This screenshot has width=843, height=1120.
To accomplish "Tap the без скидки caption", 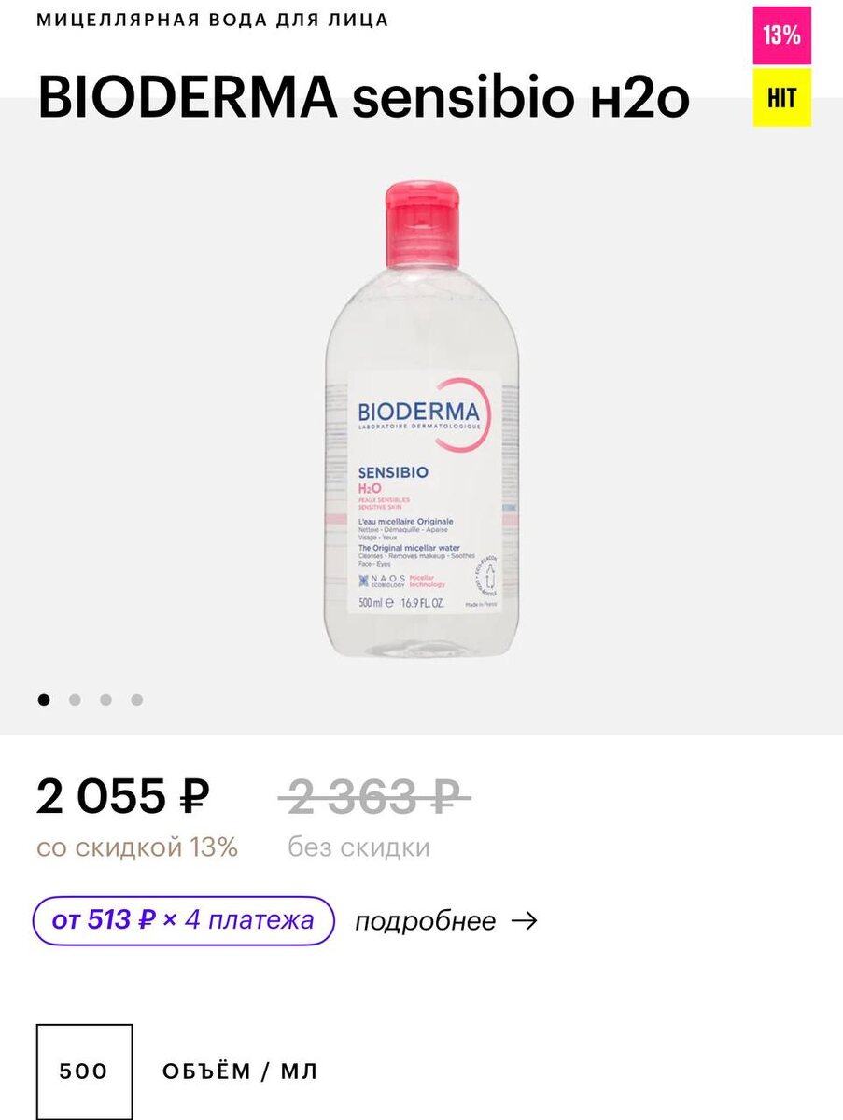I will 358,847.
